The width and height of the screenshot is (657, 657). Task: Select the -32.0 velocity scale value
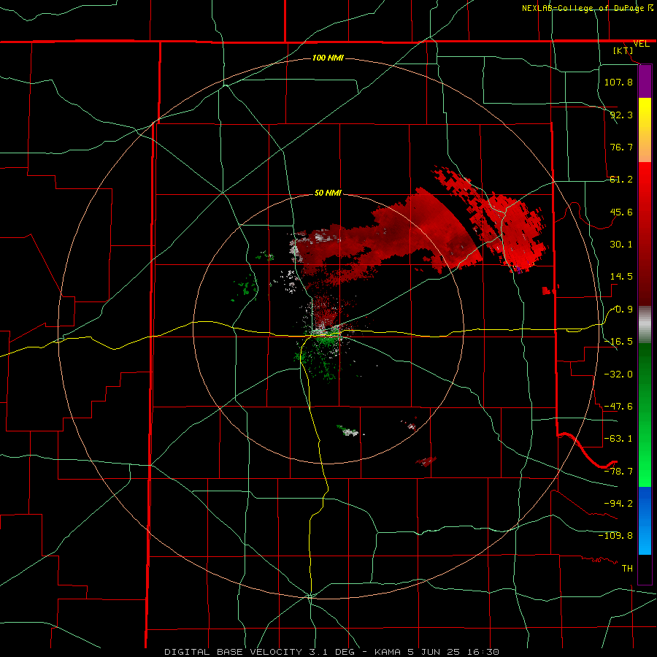tap(618, 374)
